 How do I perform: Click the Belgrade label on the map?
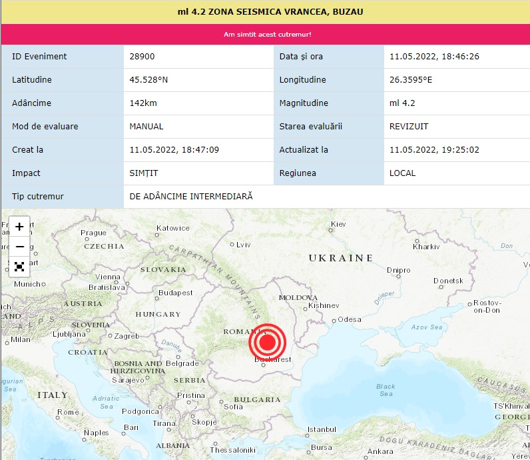(x=182, y=363)
